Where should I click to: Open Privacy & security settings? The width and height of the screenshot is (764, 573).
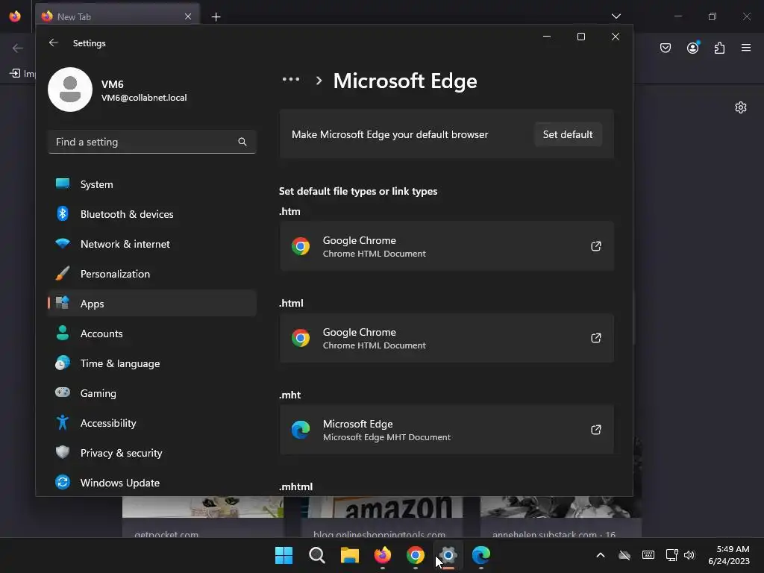[x=152, y=453]
